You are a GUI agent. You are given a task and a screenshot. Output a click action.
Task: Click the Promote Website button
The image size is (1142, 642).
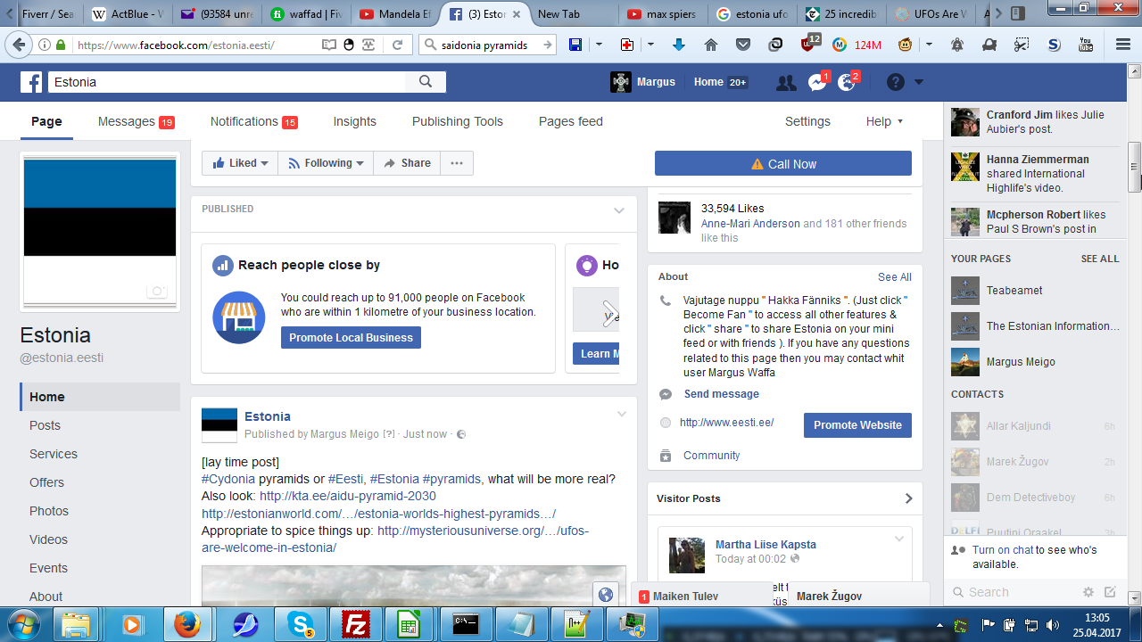[857, 425]
